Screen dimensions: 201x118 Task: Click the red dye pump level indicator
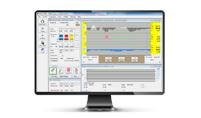[x=66, y=35]
